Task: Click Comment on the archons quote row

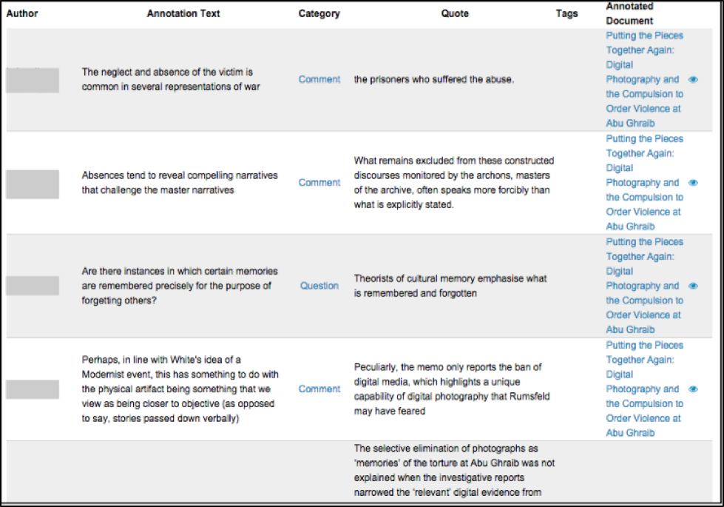Action: pos(319,182)
